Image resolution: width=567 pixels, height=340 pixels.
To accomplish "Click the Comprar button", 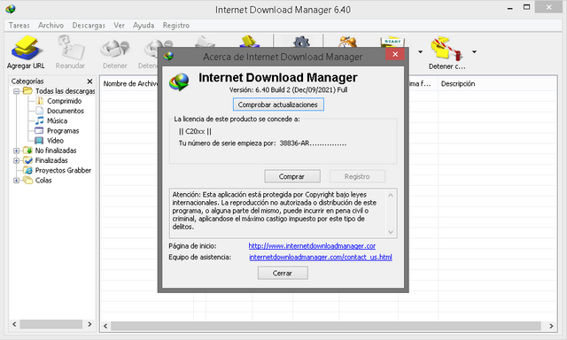I will pyautogui.click(x=292, y=176).
